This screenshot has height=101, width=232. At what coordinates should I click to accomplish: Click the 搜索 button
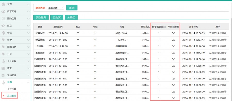point(72,8)
